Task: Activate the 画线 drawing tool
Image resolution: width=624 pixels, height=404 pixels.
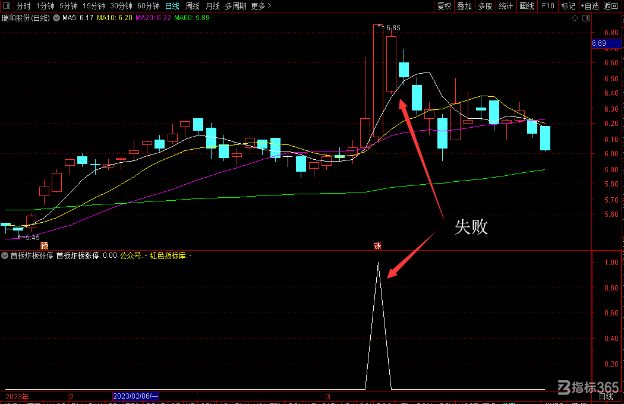Action: point(527,6)
